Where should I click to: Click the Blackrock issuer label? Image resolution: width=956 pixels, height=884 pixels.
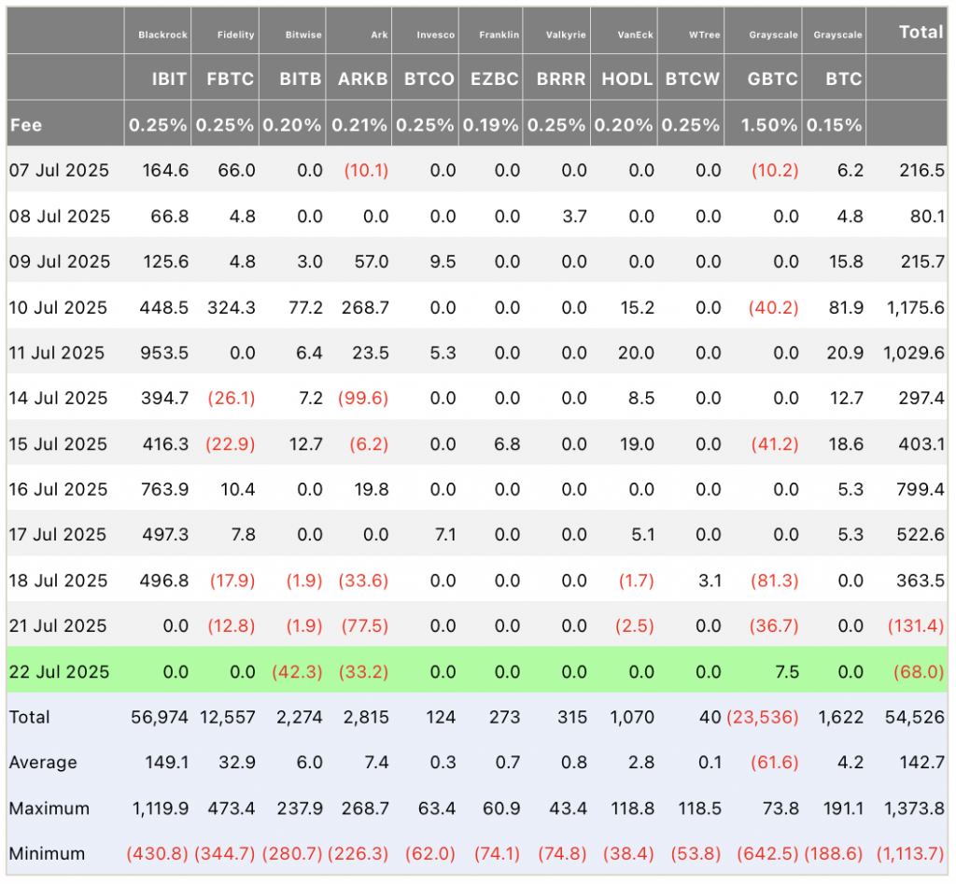click(162, 35)
